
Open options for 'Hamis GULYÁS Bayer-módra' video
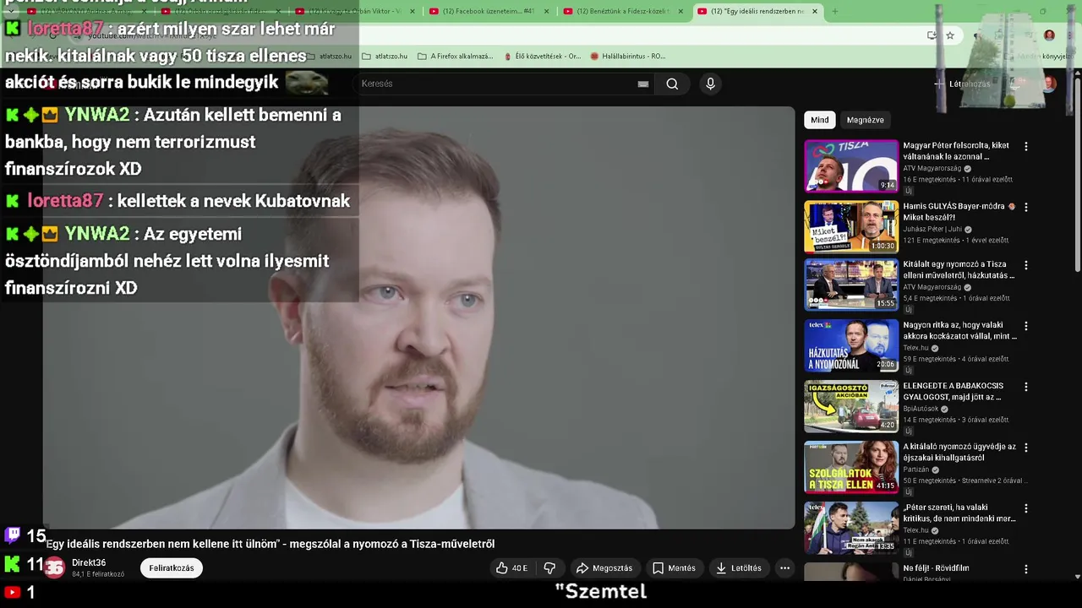(x=1026, y=207)
